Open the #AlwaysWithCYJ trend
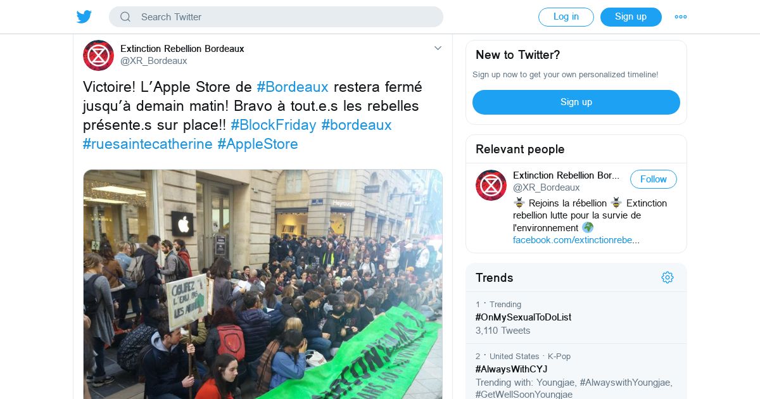Image resolution: width=760 pixels, height=399 pixels. click(511, 369)
